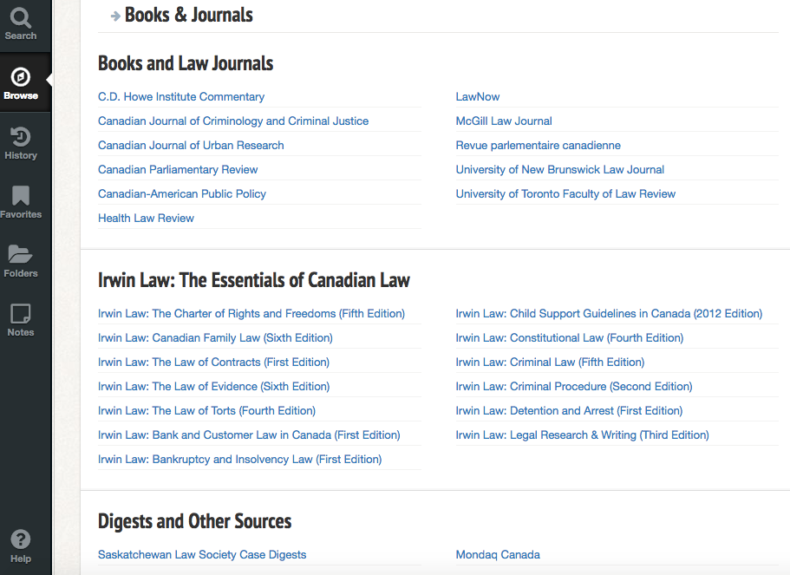
Task: Open Canadian-American Public Policy link
Action: coord(182,193)
